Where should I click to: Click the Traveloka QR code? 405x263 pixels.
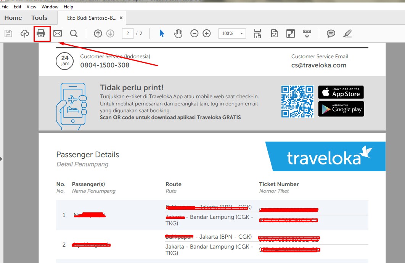point(297,102)
